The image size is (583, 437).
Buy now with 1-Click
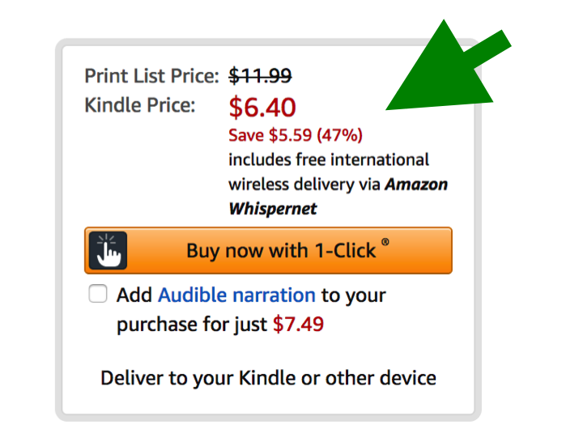[268, 250]
